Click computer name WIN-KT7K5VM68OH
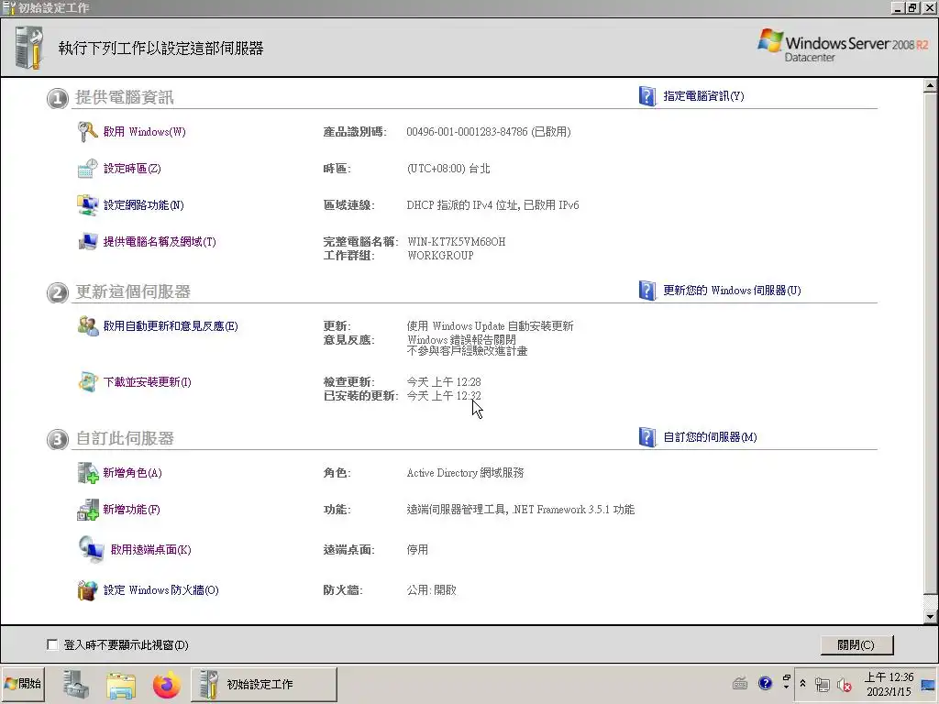This screenshot has width=939, height=704. 457,242
